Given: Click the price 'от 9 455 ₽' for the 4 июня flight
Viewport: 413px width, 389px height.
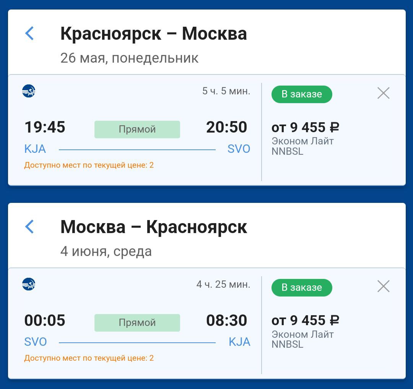Looking at the screenshot, I should 305,321.
